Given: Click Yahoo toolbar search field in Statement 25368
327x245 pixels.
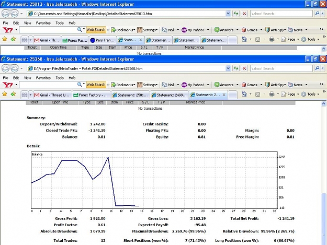Looking at the screenshot, I should point(48,85).
